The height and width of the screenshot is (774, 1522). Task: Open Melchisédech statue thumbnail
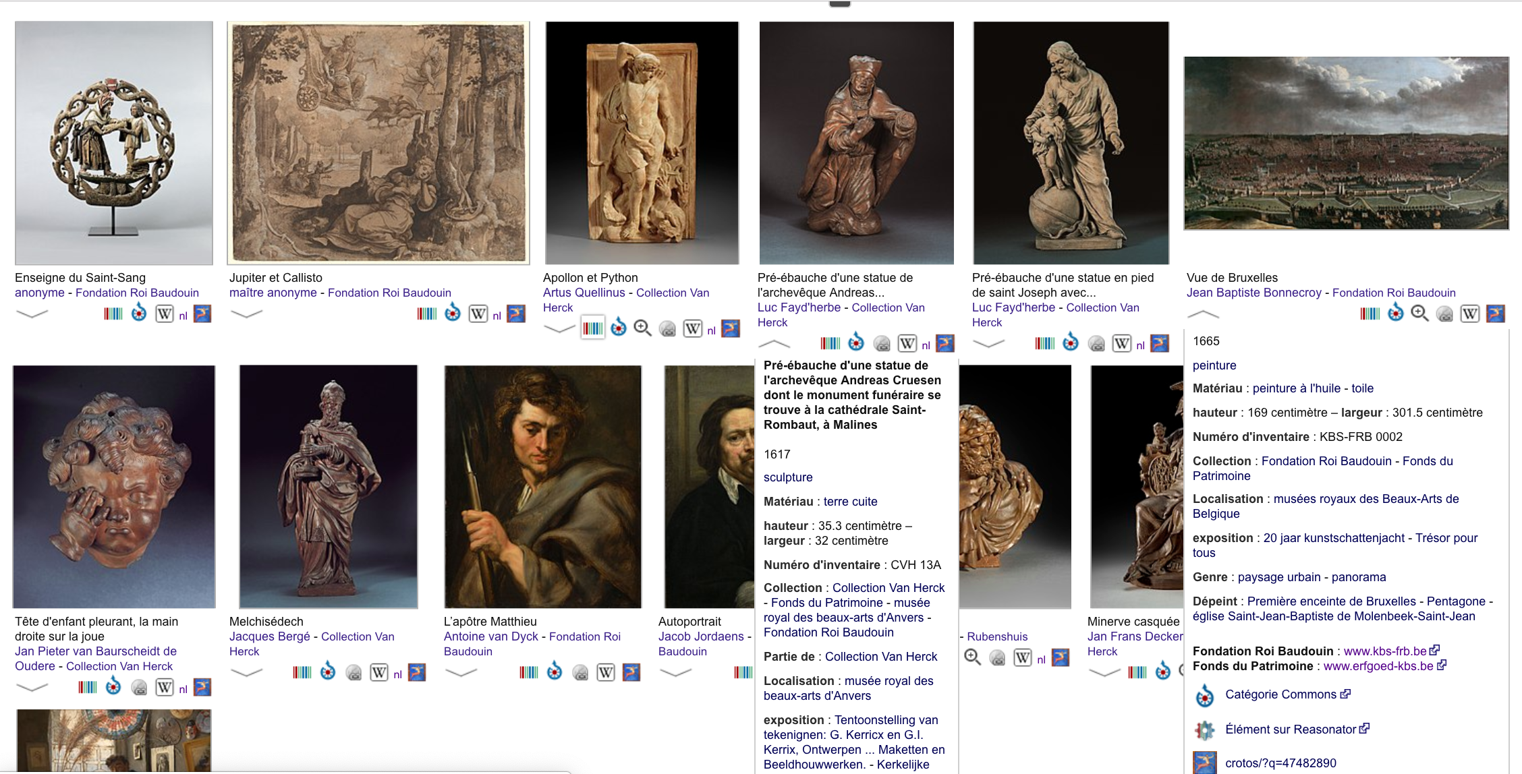329,487
